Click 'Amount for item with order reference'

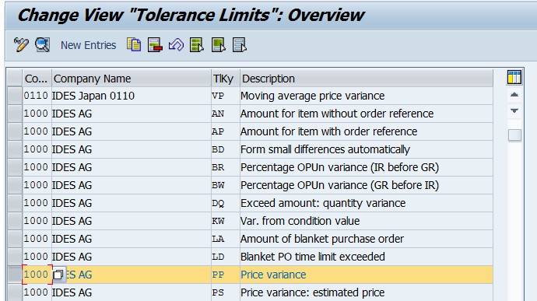point(328,131)
